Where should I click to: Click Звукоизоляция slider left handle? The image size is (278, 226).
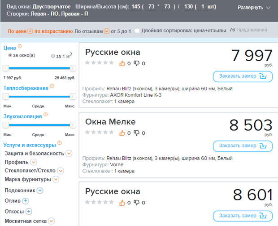tap(6, 125)
